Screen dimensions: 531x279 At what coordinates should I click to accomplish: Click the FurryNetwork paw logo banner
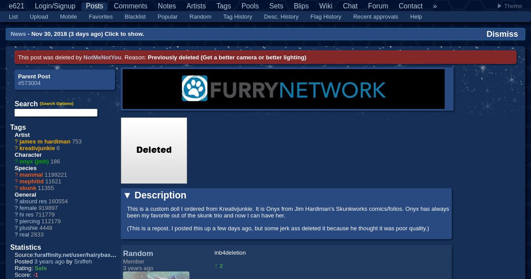283,89
